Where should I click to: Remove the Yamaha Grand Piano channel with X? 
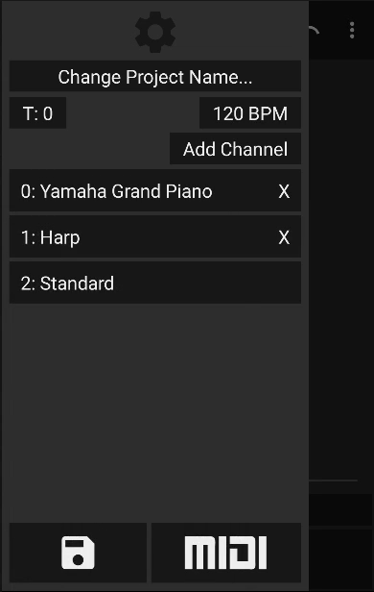[x=285, y=191]
